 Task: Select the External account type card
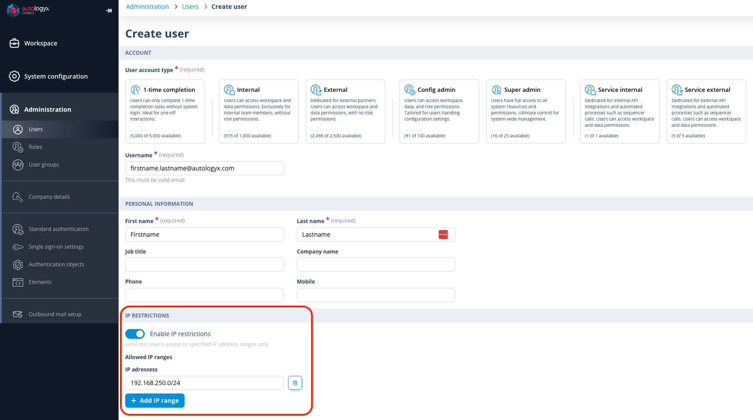coord(346,111)
